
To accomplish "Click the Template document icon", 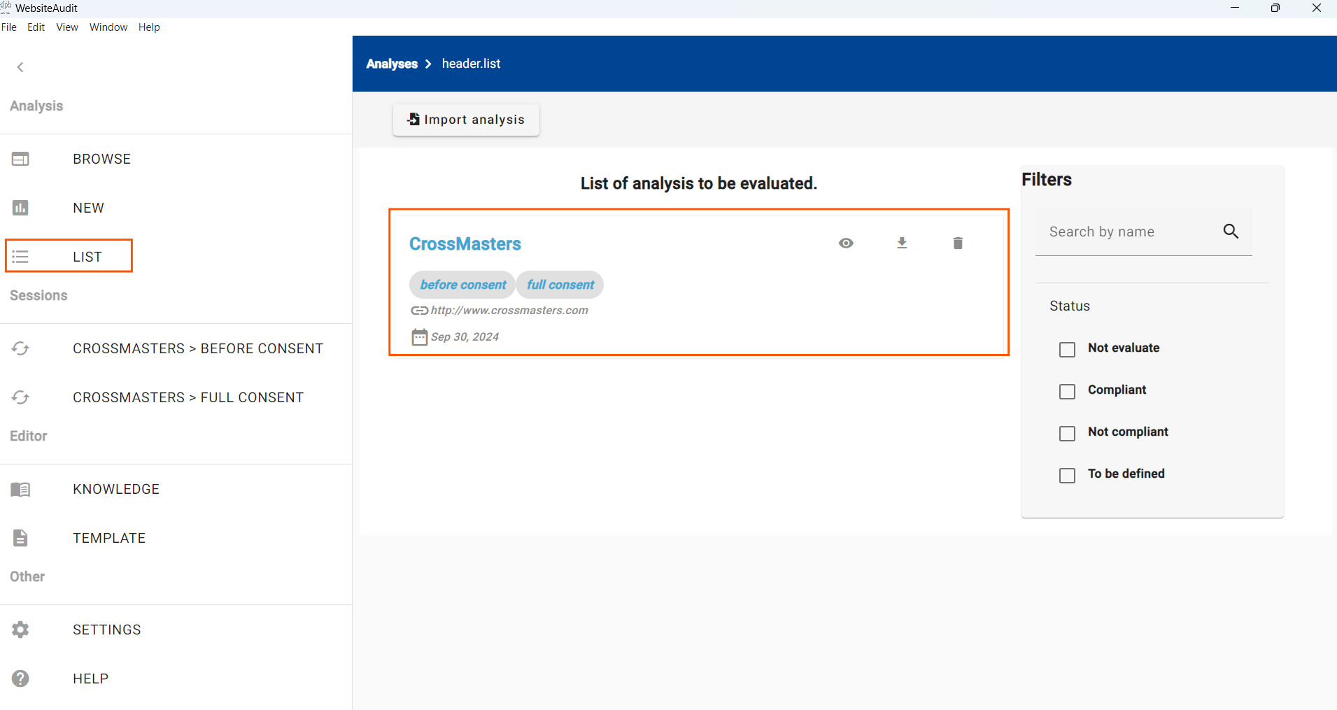I will pyautogui.click(x=20, y=538).
